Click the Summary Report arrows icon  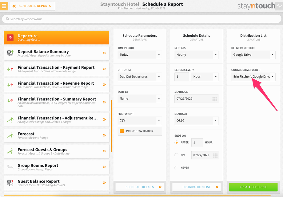click(10, 101)
